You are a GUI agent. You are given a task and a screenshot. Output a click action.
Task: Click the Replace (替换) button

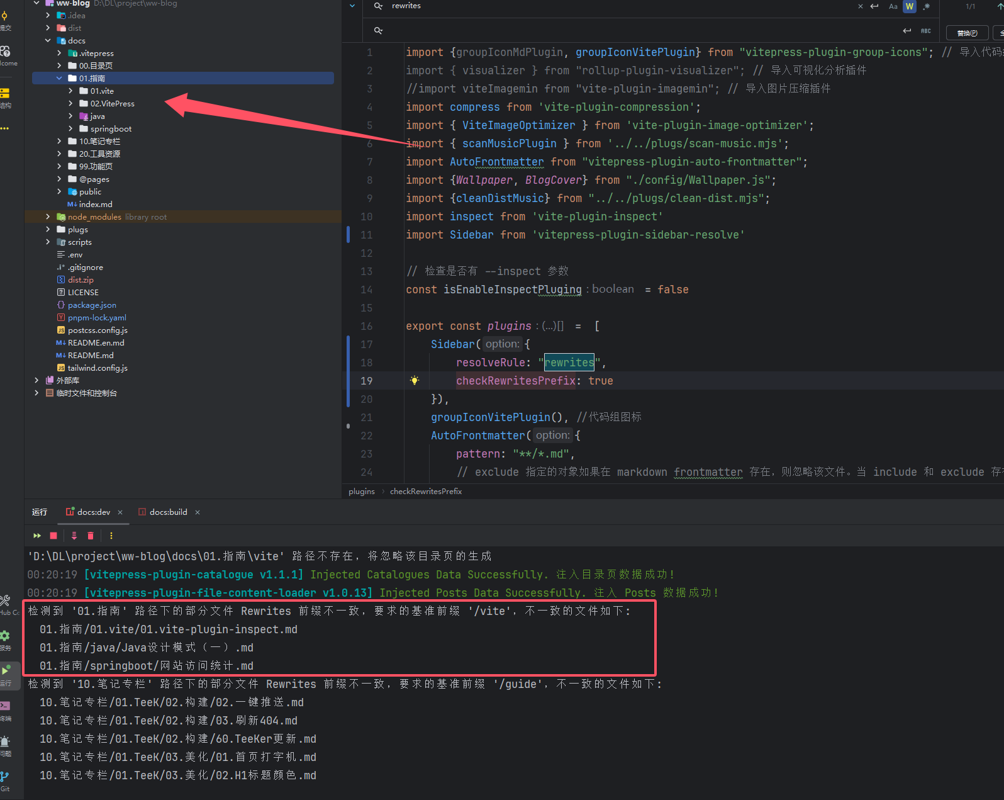[x=967, y=33]
